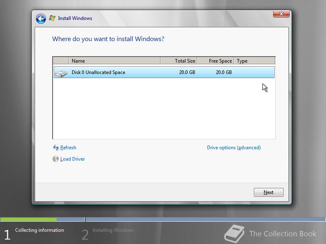The width and height of the screenshot is (326, 244).
Task: Open the Load Driver link
Action: 73,159
